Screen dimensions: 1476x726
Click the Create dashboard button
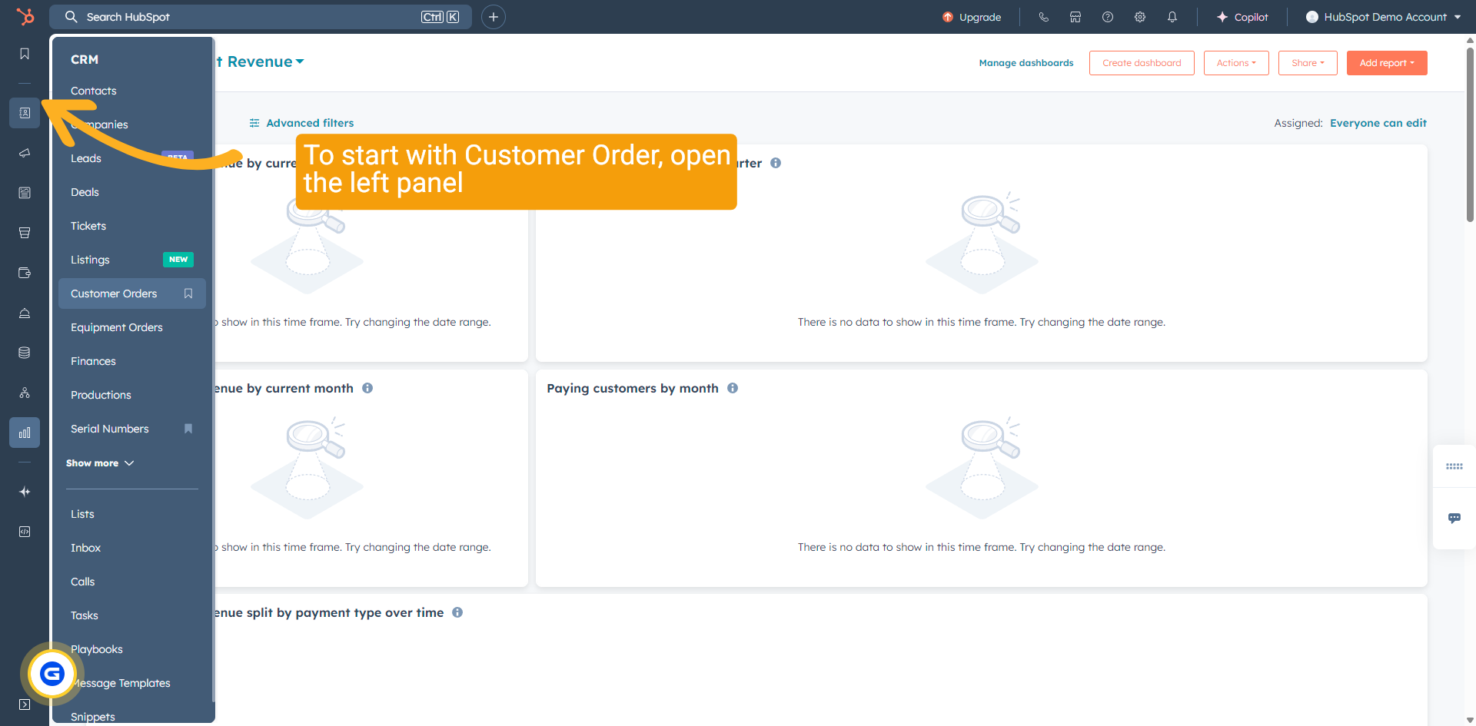coord(1142,63)
